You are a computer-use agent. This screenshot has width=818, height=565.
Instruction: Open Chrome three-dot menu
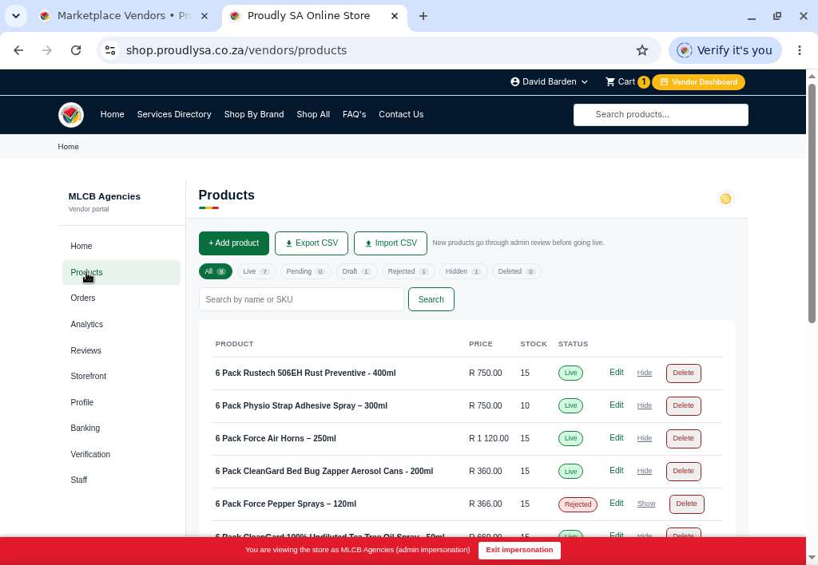pos(799,50)
